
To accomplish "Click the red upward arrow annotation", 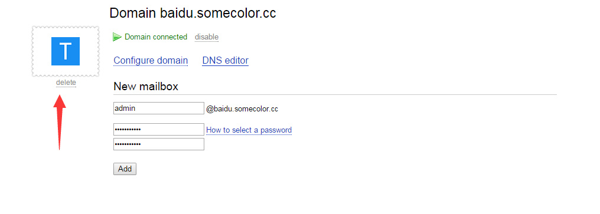I will 59,121.
